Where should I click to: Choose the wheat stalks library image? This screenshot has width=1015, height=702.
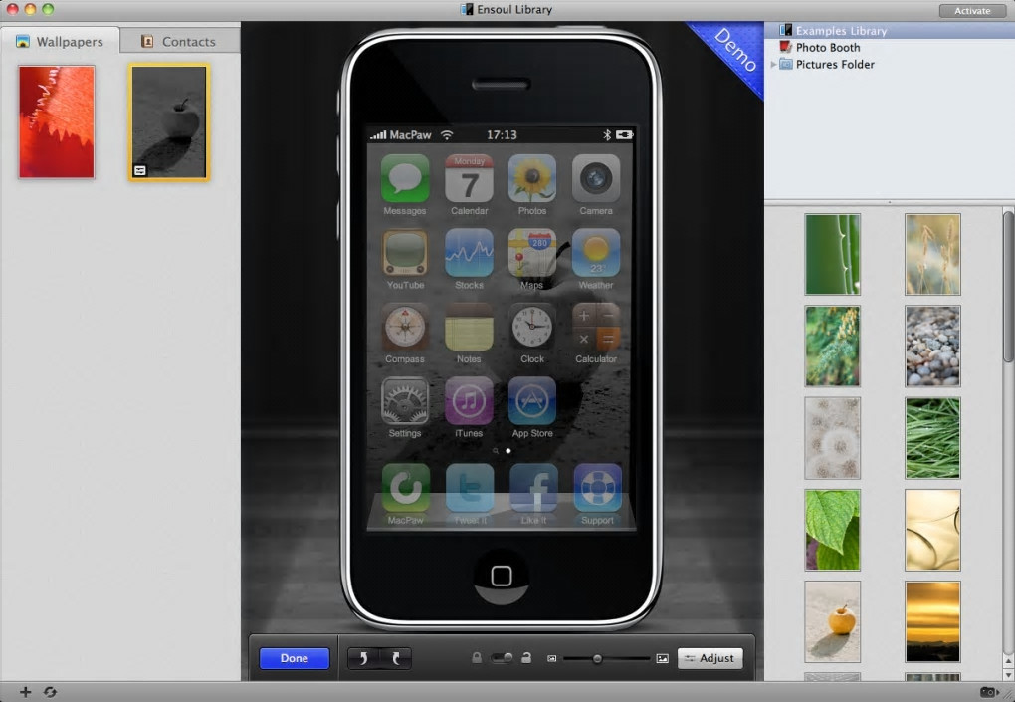click(932, 255)
